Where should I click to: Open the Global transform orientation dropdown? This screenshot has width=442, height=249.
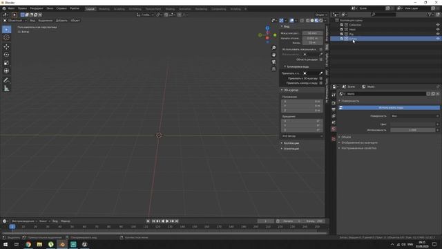[145, 15]
